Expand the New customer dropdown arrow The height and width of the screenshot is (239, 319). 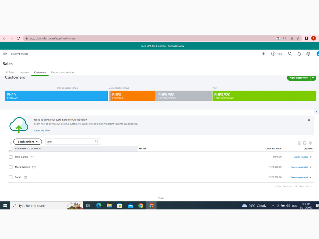[313, 78]
